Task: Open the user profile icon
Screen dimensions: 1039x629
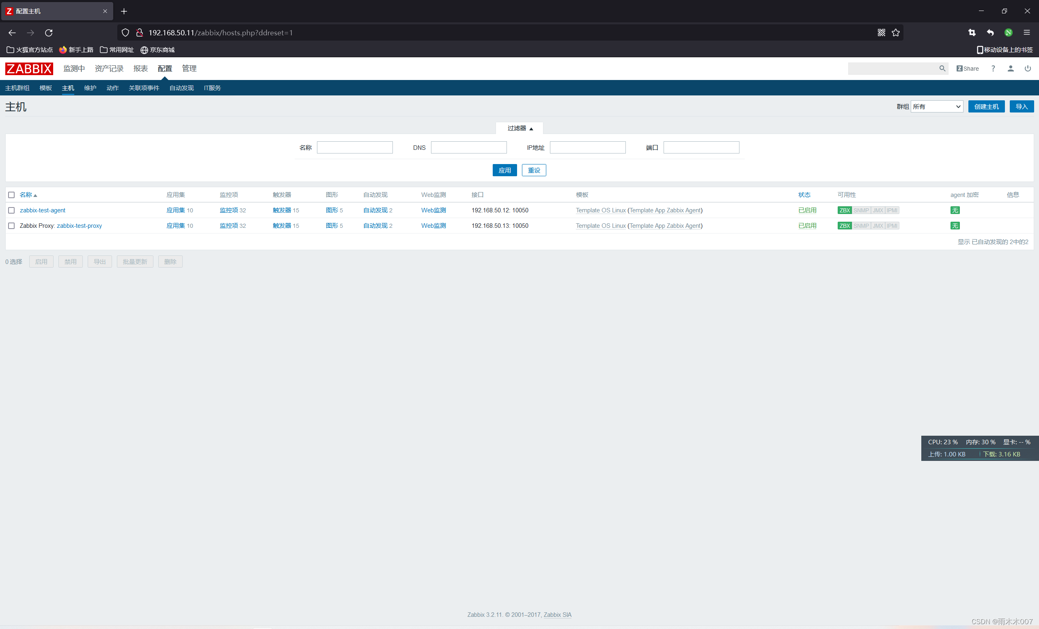Action: (x=1010, y=68)
